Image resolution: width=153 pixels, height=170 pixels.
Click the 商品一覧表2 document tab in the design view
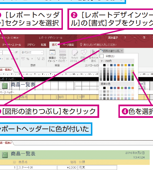pyautogui.click(x=6, y=70)
